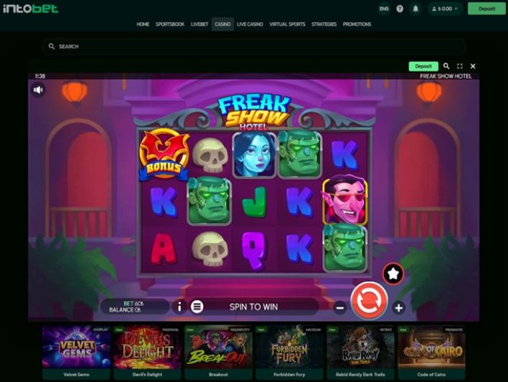Decrease bet with the minus button
Screen dimensions: 508x382
[340, 308]
